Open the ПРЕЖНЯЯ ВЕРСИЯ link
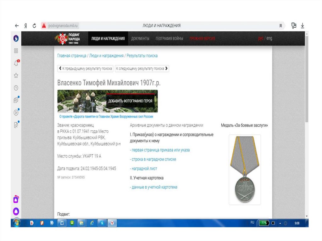 tap(202, 39)
